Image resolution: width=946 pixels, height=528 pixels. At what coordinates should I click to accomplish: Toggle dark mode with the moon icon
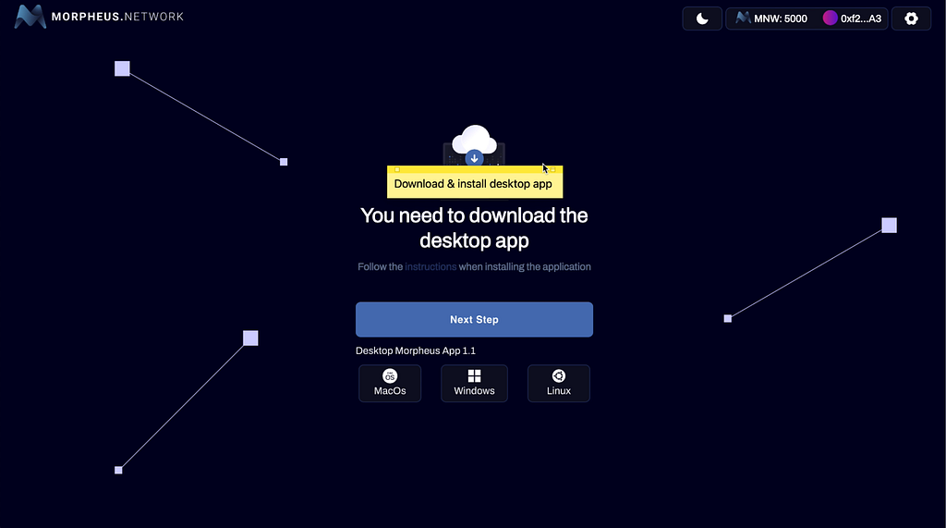(702, 18)
